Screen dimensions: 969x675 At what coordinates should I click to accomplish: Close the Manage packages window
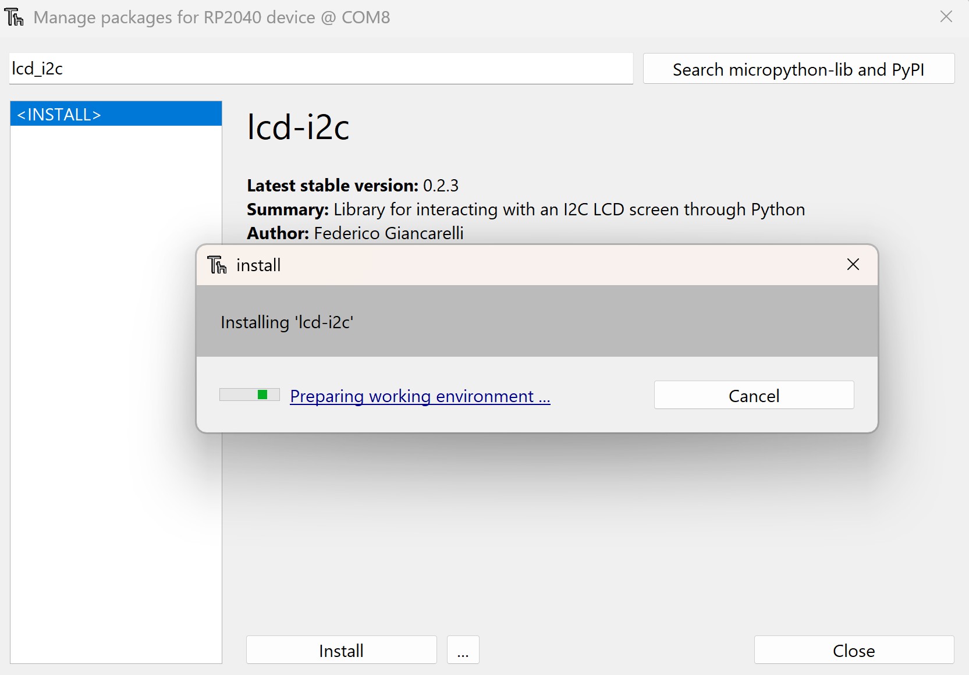946,17
